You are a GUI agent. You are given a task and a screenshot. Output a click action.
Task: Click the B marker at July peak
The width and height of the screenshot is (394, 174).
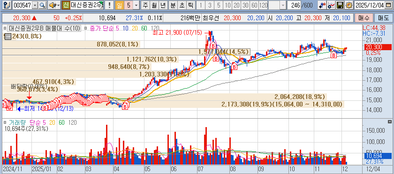coord(212,46)
